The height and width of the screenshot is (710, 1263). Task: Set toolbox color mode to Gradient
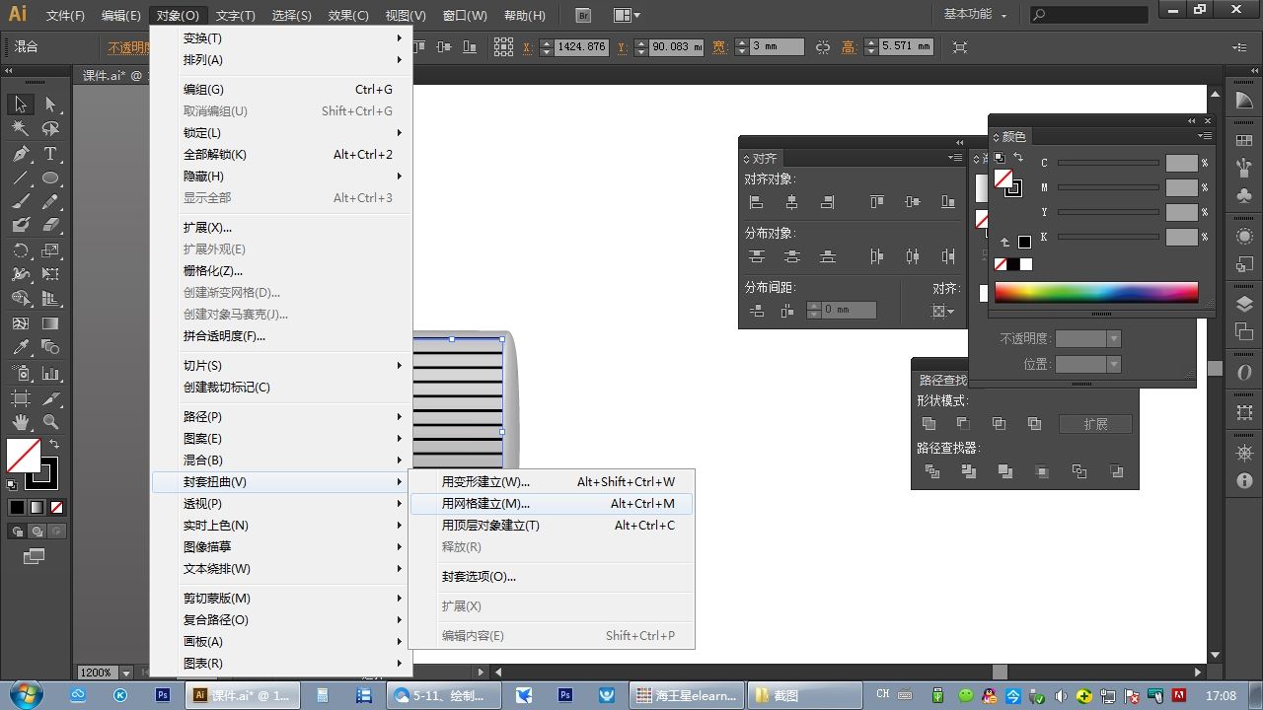[37, 508]
